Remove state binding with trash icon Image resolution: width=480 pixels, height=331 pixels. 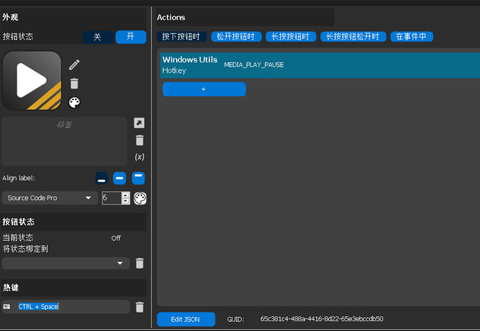pos(139,263)
